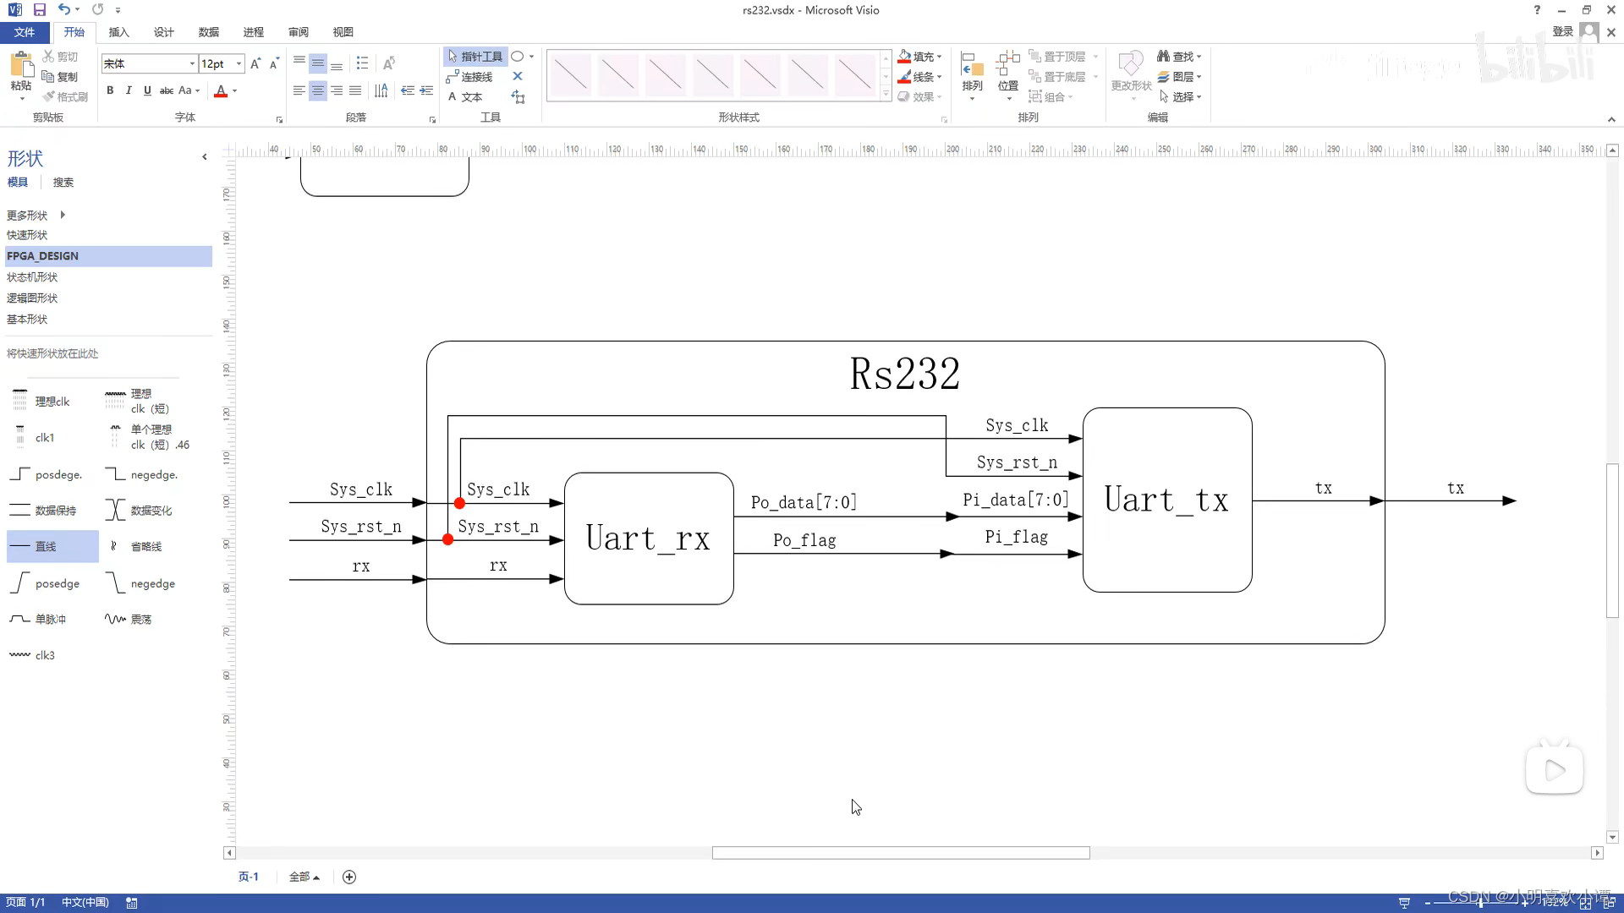The image size is (1624, 913).
Task: Click the Find (查找) binoculars icon
Action: (x=1163, y=57)
